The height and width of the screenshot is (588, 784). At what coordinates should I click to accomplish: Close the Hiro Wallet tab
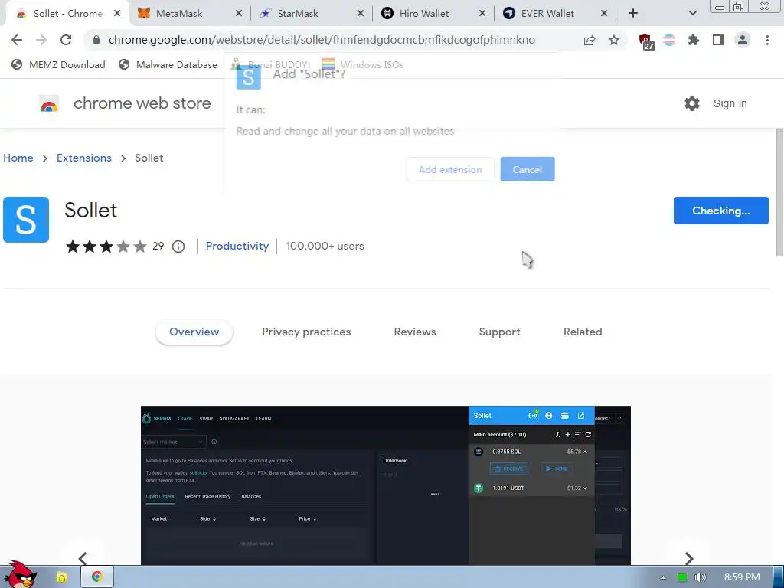click(x=482, y=14)
